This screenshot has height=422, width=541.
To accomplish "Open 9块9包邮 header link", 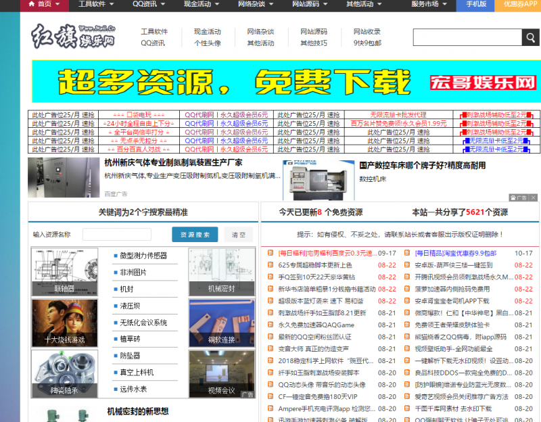I will coord(367,43).
